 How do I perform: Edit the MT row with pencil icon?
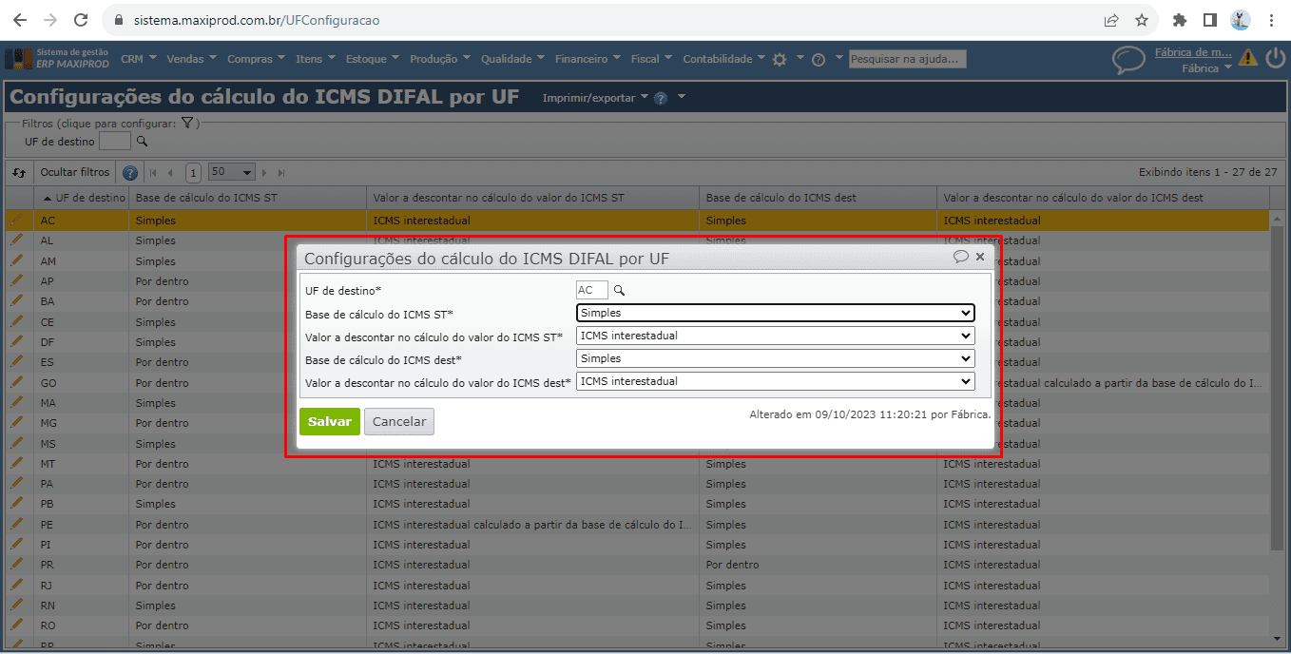(16, 463)
